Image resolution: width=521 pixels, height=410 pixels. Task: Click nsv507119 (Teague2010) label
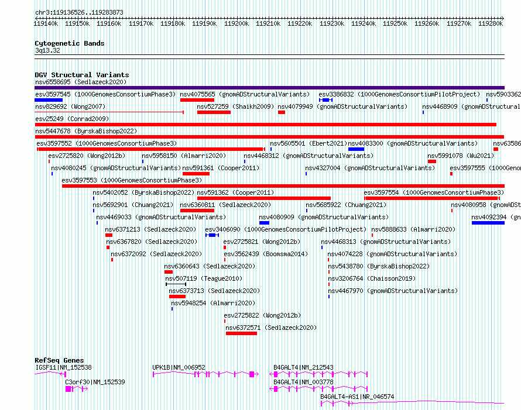(x=204, y=278)
